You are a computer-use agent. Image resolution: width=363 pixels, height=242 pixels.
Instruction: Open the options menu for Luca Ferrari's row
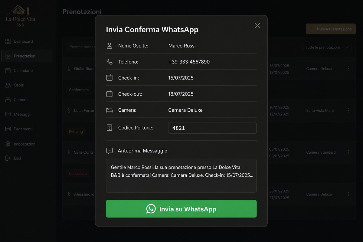coord(348,110)
